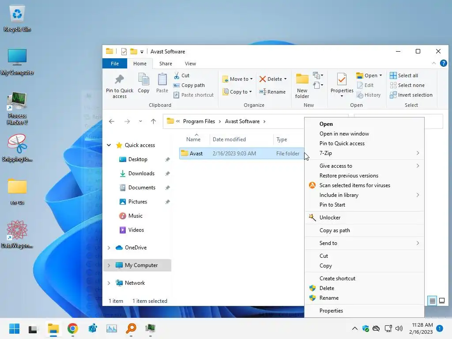
Task: Show hidden tray icons chevron
Action: tap(355, 328)
